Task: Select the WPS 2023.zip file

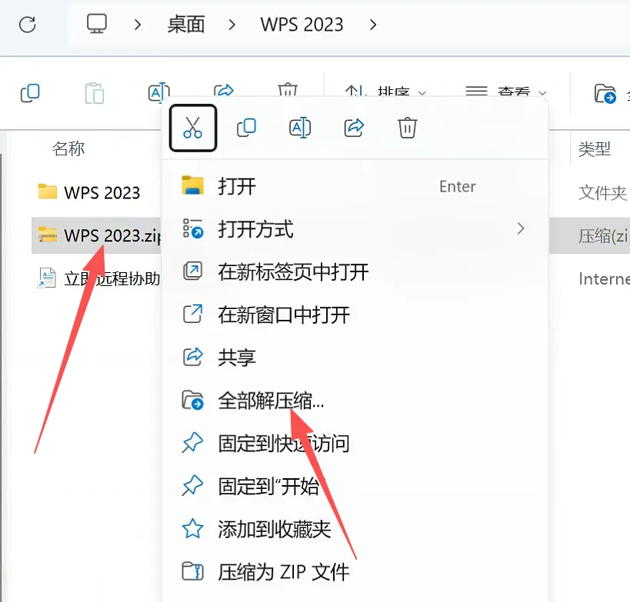Action: [96, 235]
